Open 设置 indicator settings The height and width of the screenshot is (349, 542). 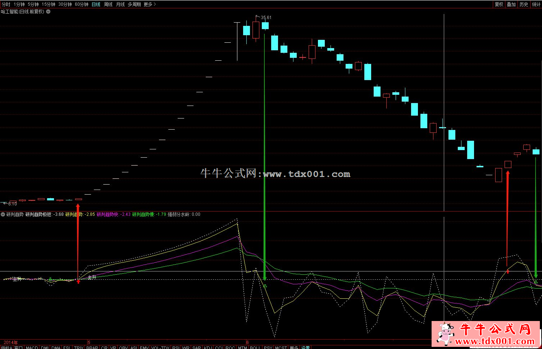pos(306,347)
